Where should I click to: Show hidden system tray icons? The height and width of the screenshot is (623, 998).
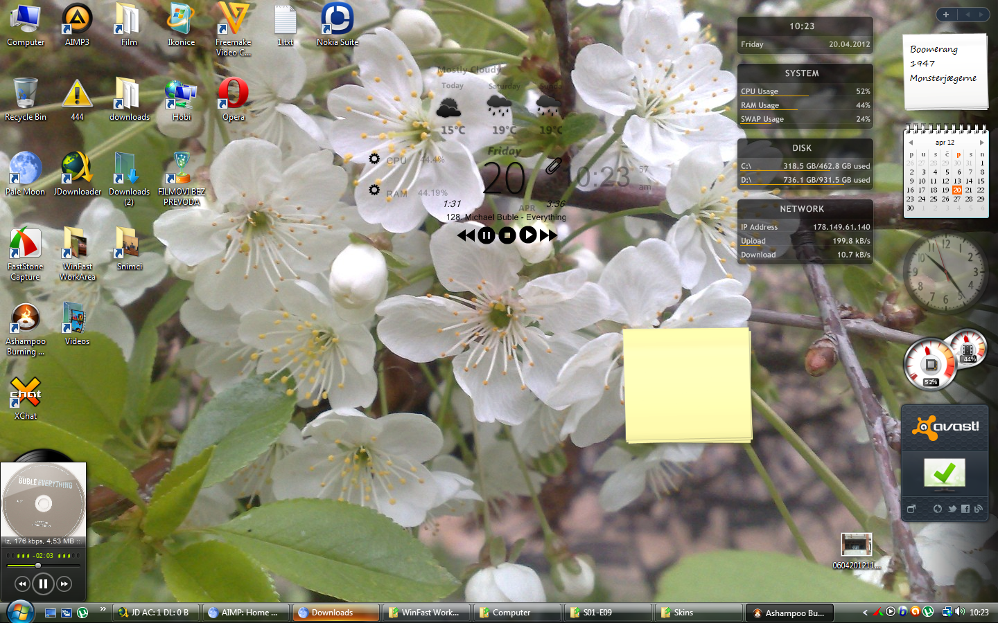(865, 613)
